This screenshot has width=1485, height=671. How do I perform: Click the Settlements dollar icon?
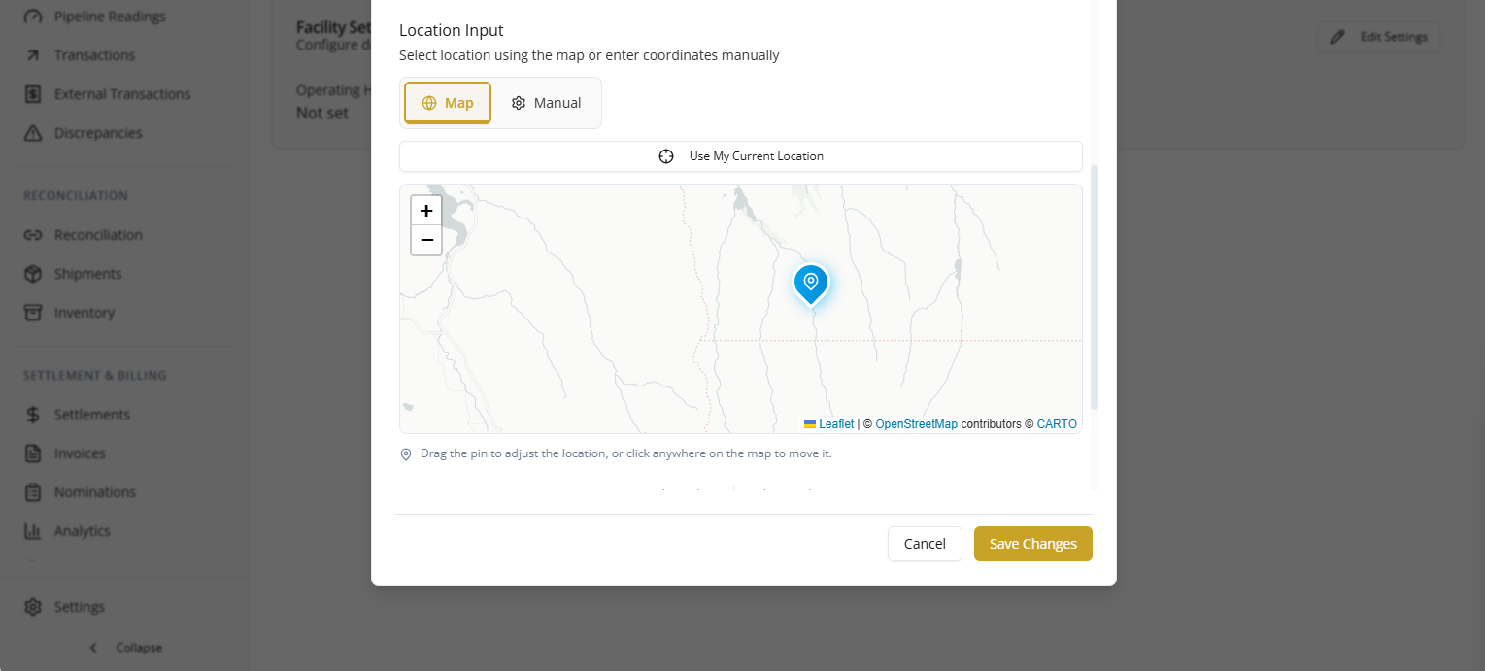33,415
